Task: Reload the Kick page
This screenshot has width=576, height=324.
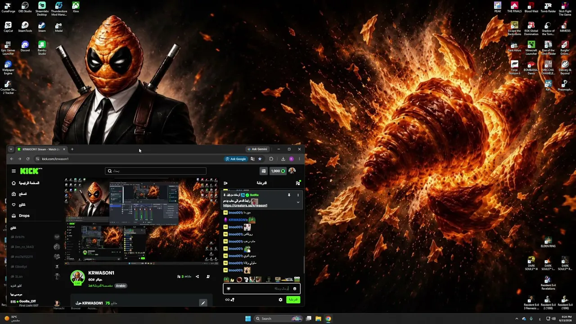Action: pos(28,159)
